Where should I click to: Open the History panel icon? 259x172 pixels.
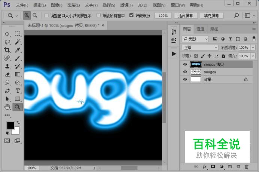(174, 32)
